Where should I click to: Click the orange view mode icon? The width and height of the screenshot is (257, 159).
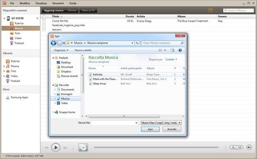[x=211, y=11]
